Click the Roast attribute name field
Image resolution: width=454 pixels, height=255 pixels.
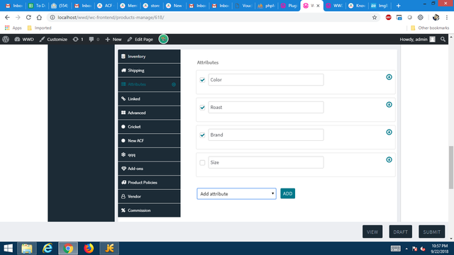tap(266, 107)
